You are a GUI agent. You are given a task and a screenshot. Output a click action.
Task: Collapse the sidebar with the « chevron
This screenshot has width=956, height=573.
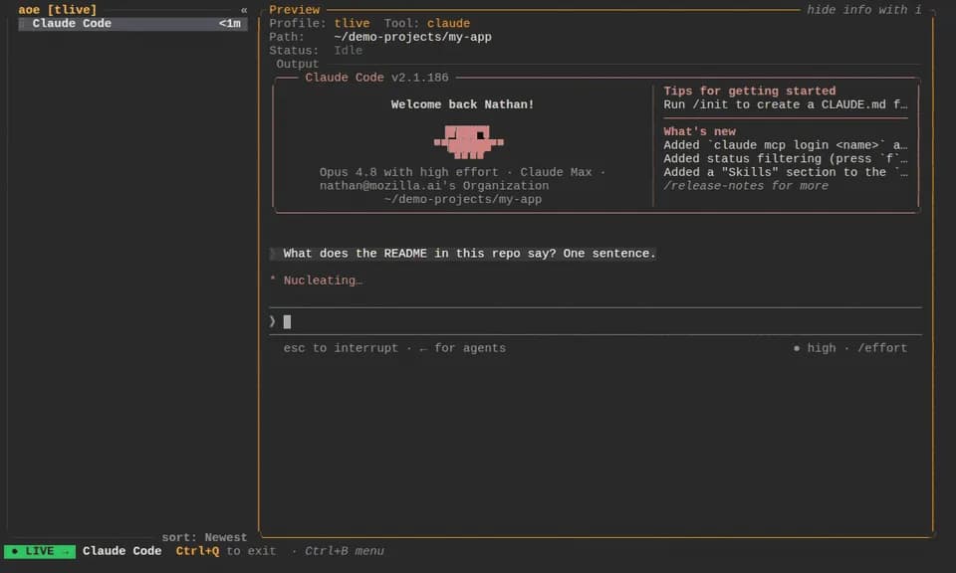(x=244, y=10)
